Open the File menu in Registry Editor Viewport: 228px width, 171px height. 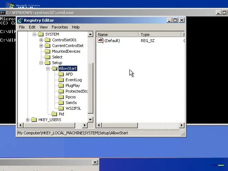[x=22, y=27]
